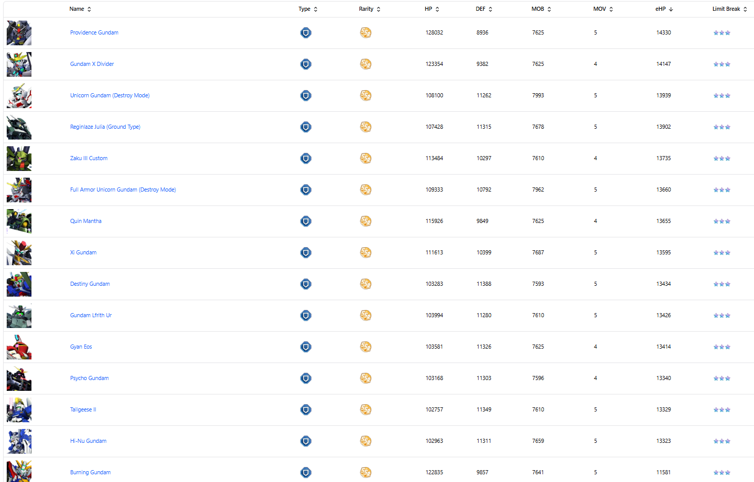Click the Providence Gundam portrait thumbnail
The width and height of the screenshot is (754, 482).
click(x=19, y=33)
